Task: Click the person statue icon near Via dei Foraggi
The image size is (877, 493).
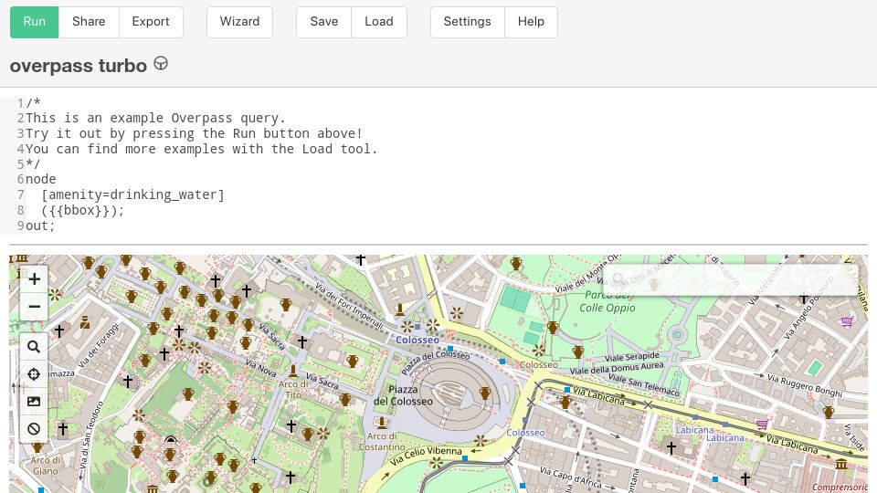Action: click(84, 322)
